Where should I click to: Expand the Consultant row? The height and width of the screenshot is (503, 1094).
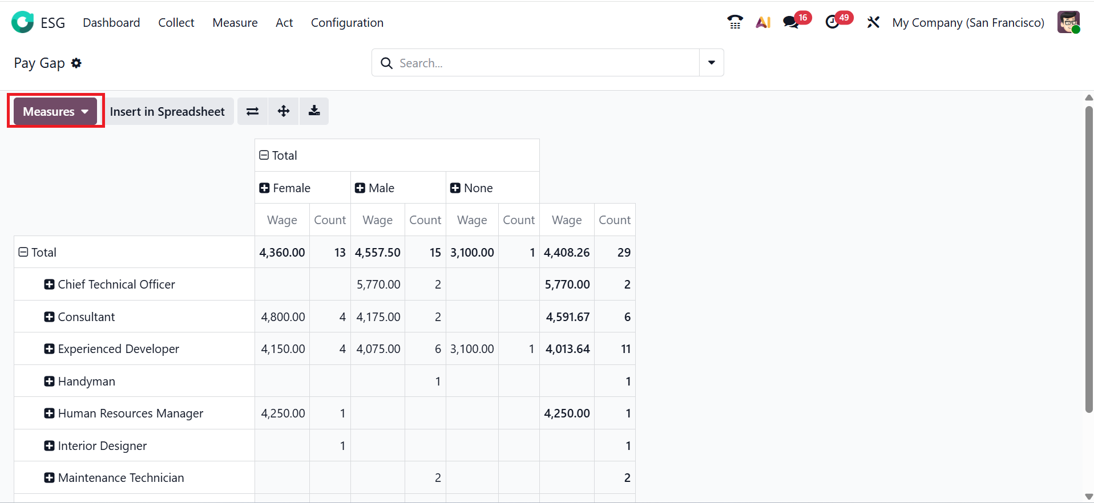pyautogui.click(x=50, y=317)
